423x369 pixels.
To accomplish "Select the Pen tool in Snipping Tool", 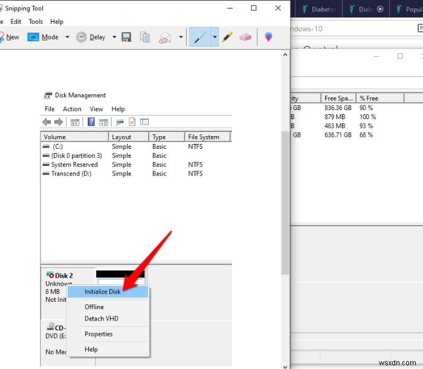I will [x=200, y=37].
